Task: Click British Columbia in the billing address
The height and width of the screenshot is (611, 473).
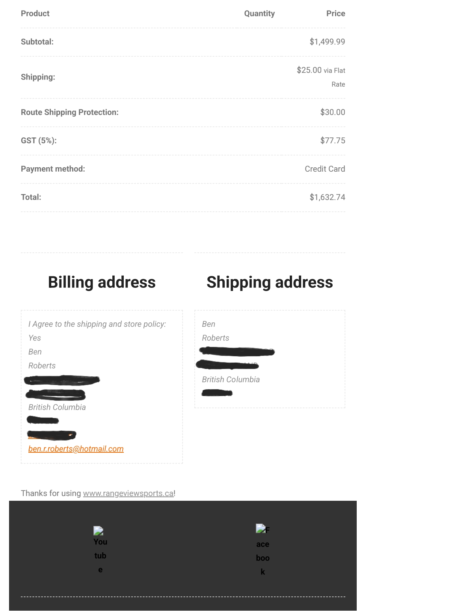Action: pyautogui.click(x=57, y=407)
